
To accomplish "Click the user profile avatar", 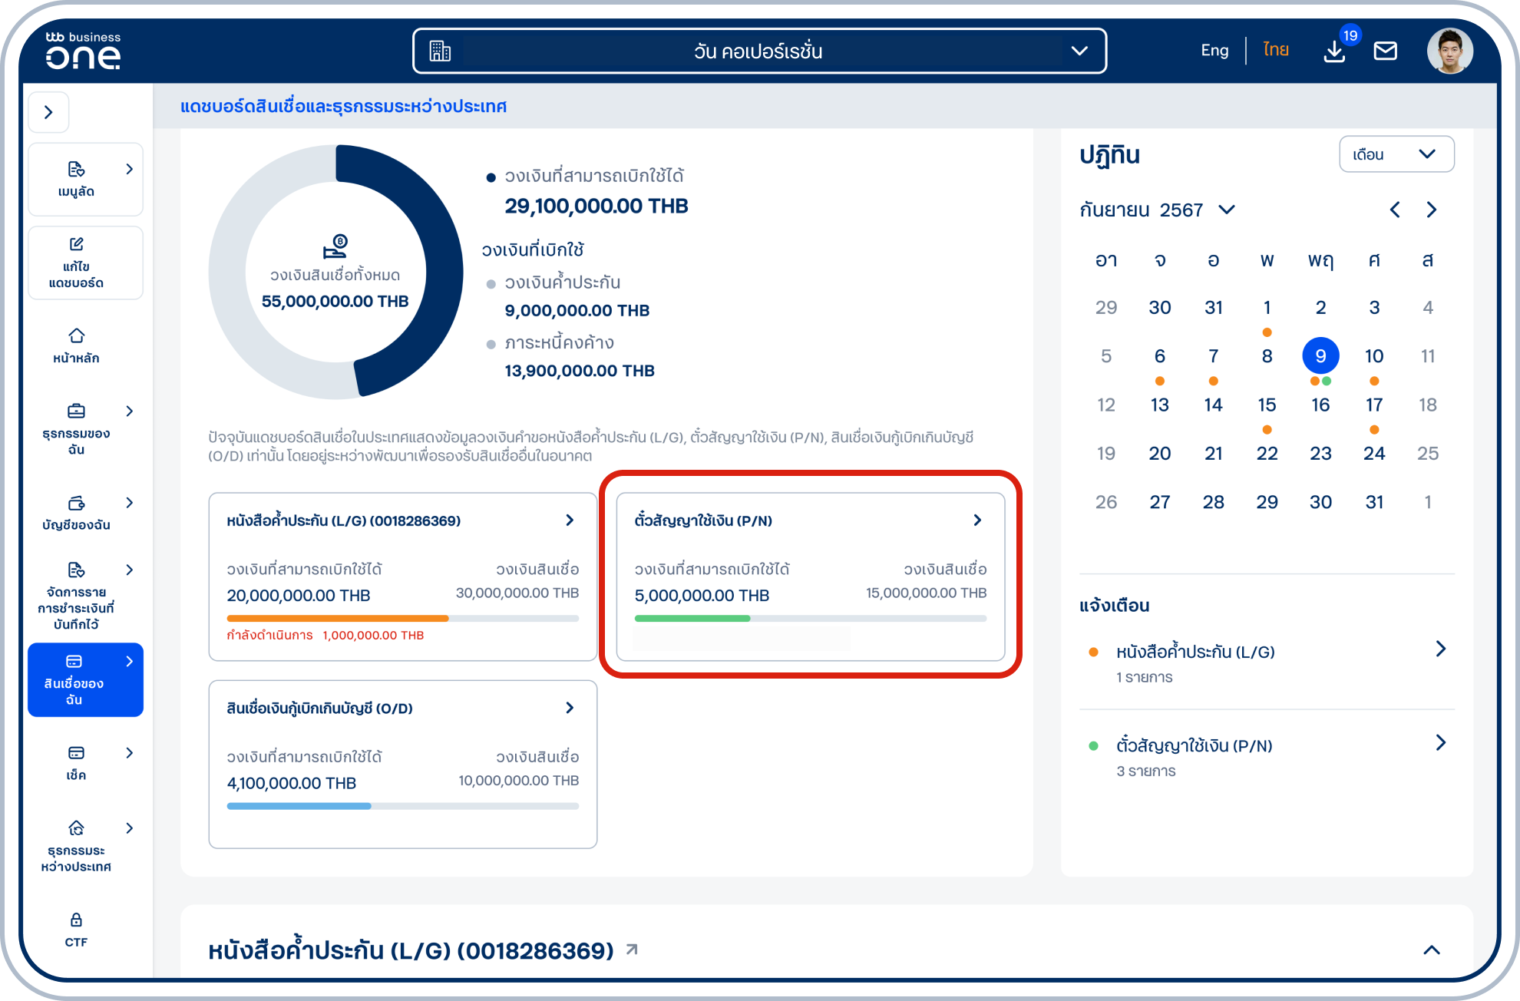I will pyautogui.click(x=1449, y=51).
